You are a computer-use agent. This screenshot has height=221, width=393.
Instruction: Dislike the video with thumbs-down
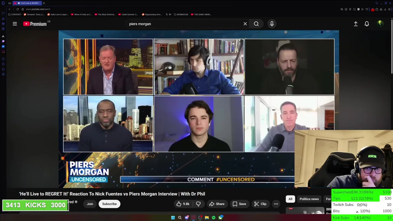point(198,204)
